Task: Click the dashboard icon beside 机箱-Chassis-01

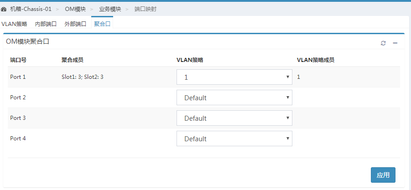Action: 4,9
